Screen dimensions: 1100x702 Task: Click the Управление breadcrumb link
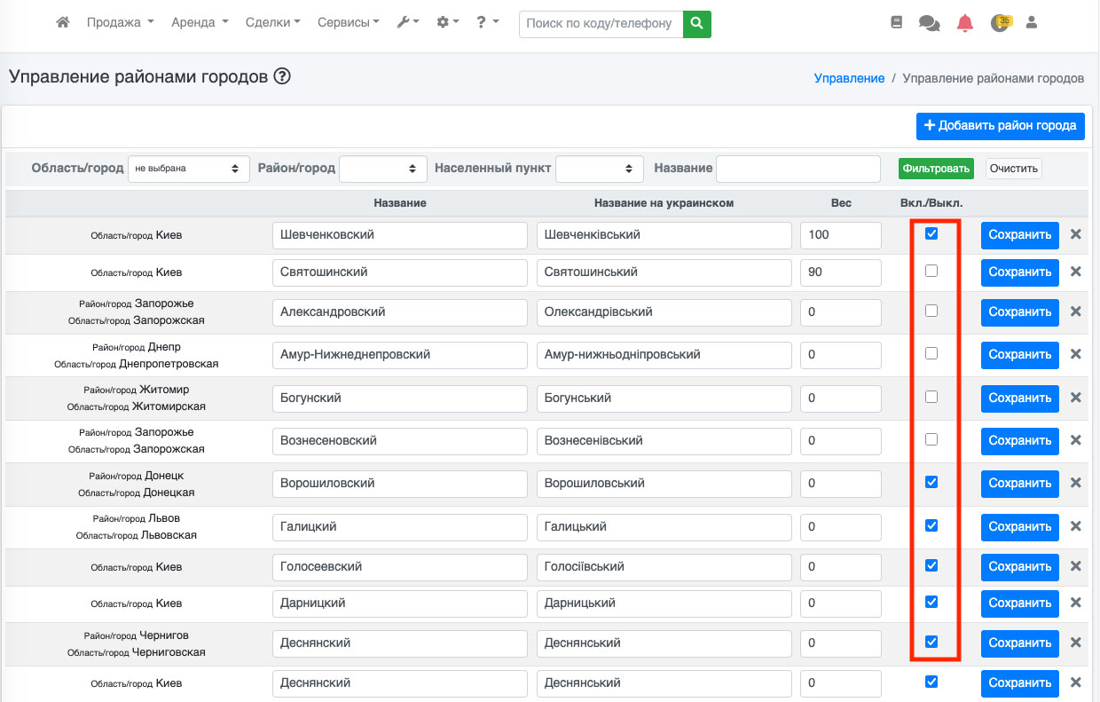[849, 78]
